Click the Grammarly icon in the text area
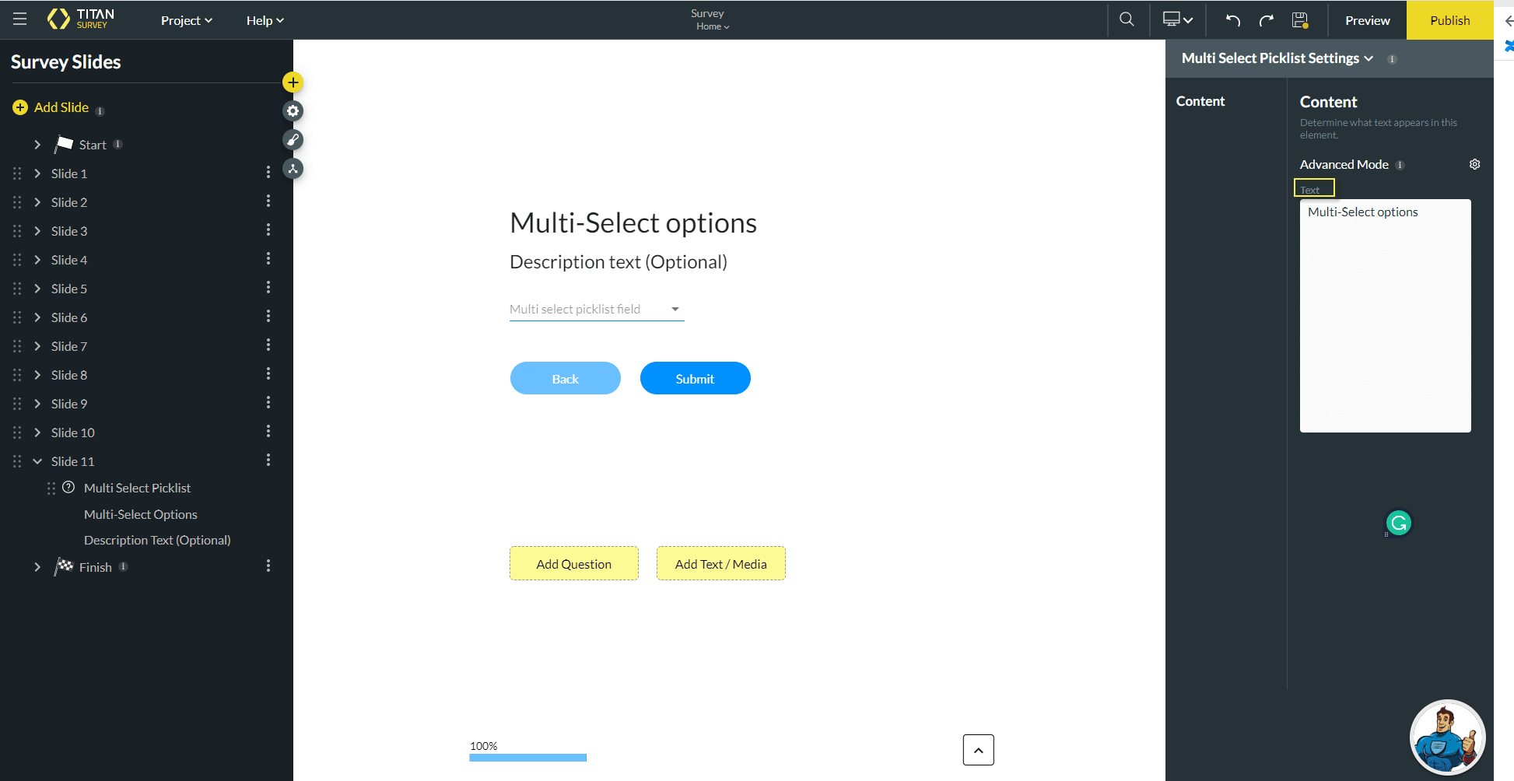Screen dimensions: 1514x781 point(1398,523)
